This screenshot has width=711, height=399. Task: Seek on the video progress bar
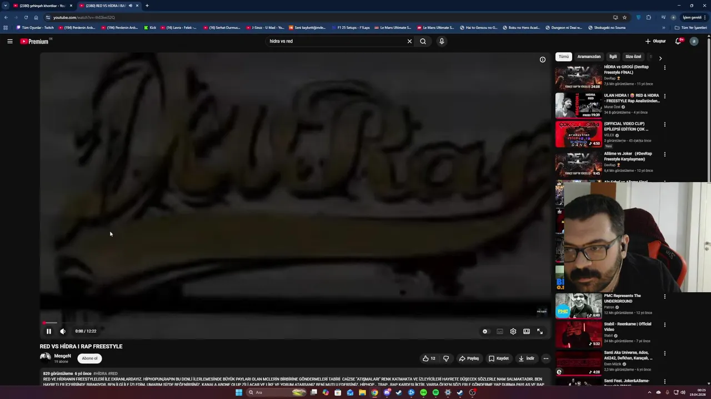(295, 323)
